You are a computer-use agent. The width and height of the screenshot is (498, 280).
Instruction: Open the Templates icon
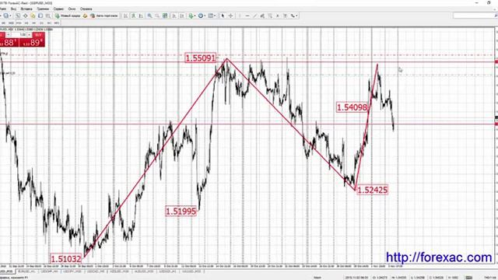(211, 16)
